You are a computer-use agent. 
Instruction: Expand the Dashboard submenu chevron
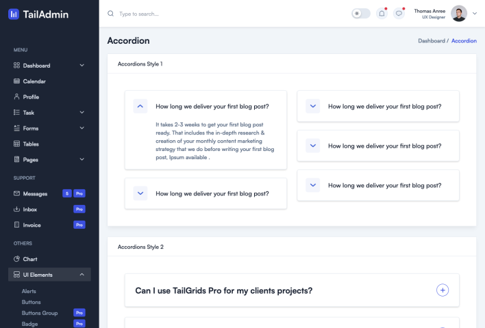coord(82,66)
